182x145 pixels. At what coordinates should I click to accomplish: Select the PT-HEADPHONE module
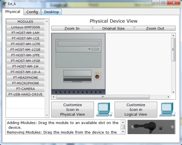coord(25,78)
